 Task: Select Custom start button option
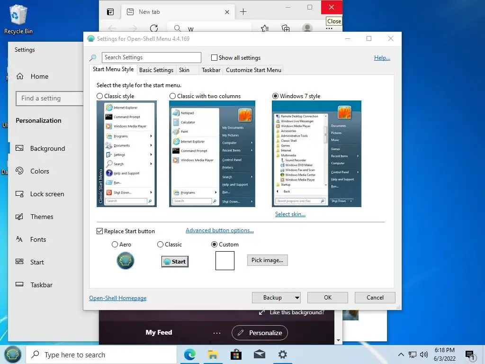(x=214, y=245)
